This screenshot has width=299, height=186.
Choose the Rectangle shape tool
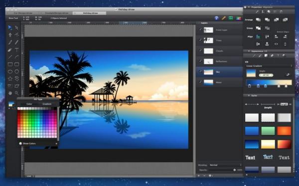pyautogui.click(x=10, y=64)
